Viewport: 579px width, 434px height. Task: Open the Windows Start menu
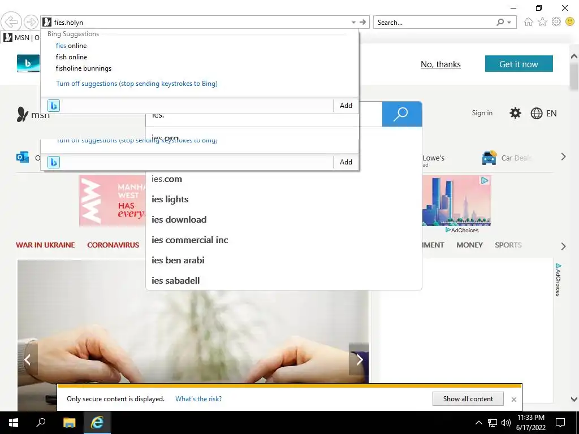point(14,423)
